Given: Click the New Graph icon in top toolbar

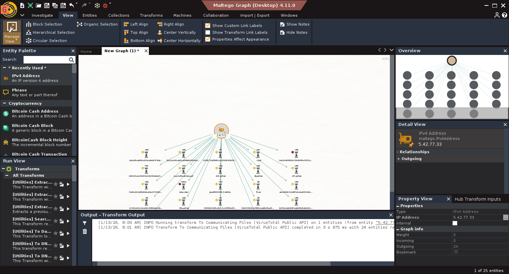Looking at the screenshot, I should 22,5.
